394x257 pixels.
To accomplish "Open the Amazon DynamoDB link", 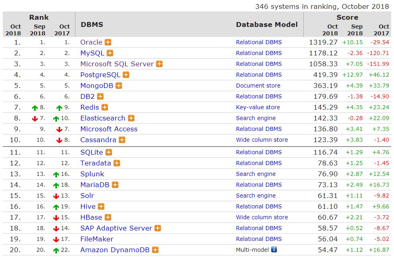I will (x=115, y=250).
